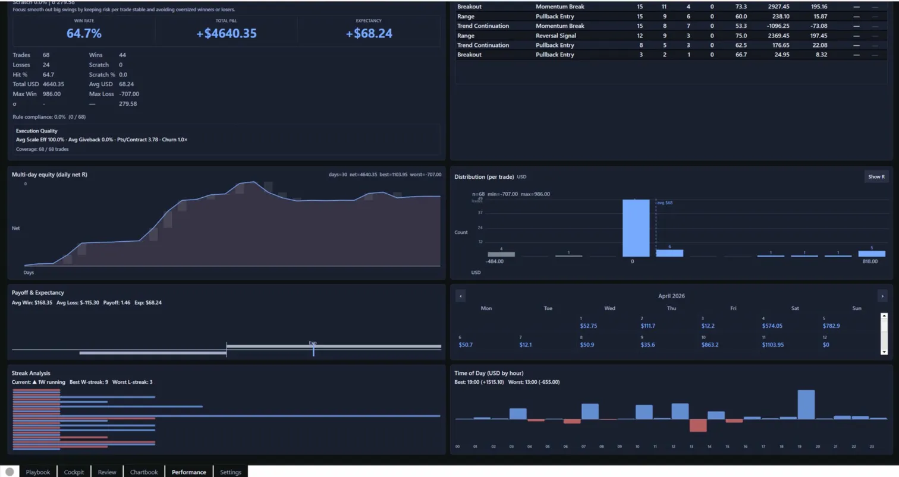Switch to the Cockpit tab
The image size is (899, 477).
[74, 472]
